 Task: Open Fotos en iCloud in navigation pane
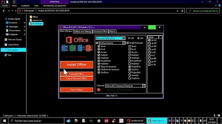(x=13, y=40)
